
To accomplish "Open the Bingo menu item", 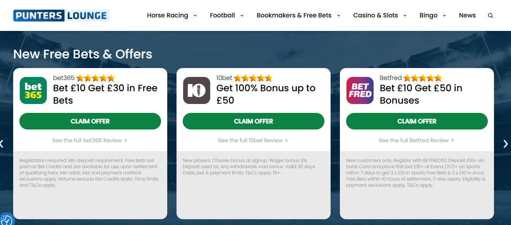I will click(x=429, y=15).
